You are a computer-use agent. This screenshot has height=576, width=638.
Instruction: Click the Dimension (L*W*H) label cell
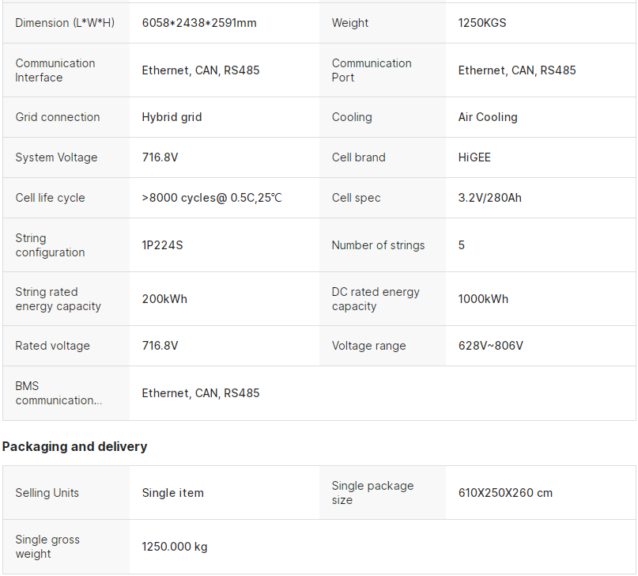click(x=65, y=23)
